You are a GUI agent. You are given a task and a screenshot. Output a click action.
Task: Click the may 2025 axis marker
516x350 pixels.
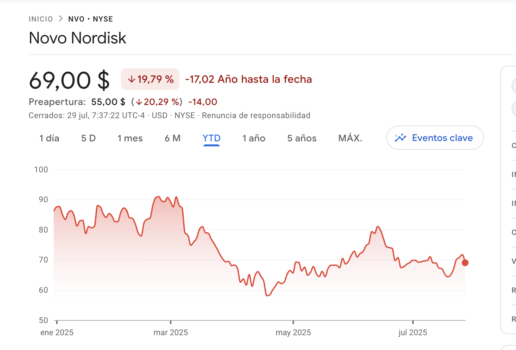pyautogui.click(x=293, y=332)
